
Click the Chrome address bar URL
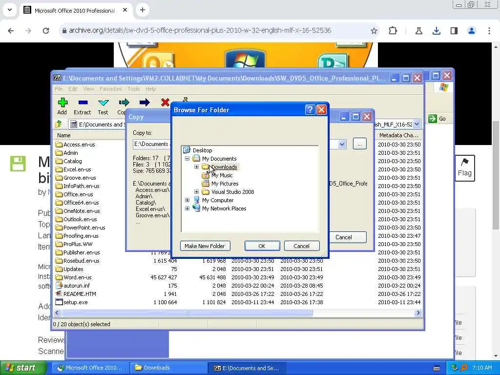point(200,31)
